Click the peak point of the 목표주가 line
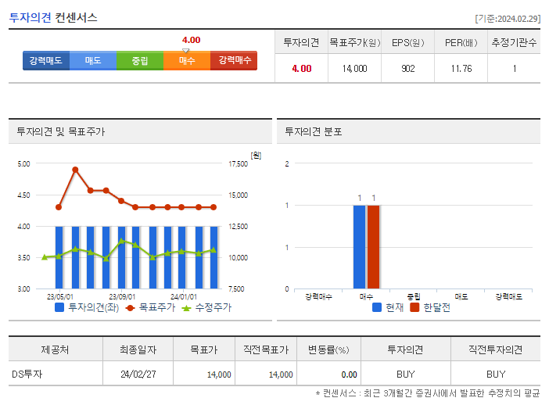Image resolution: width=549 pixels, height=405 pixels. tap(75, 170)
